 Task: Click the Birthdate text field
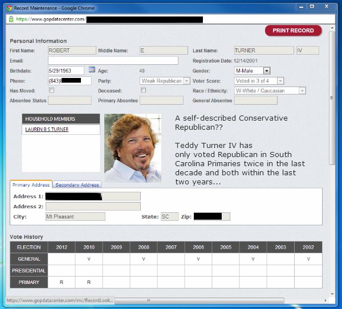point(66,71)
